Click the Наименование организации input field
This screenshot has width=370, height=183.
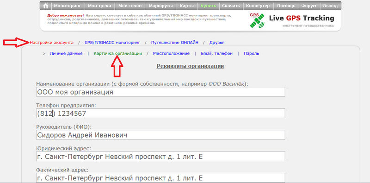160,92
